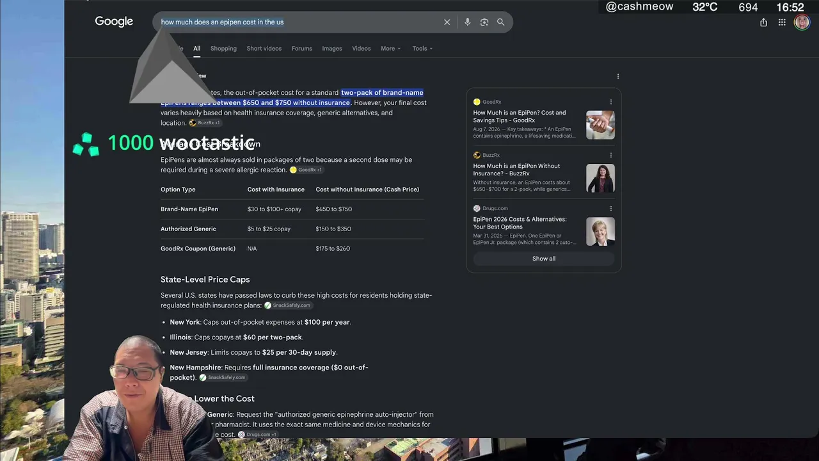819x461 pixels.
Task: Open the Google account profile avatar
Action: pos(802,22)
